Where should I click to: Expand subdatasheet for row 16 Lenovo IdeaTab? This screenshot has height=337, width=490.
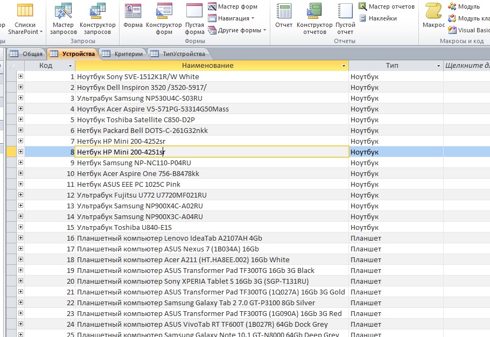[x=20, y=238]
